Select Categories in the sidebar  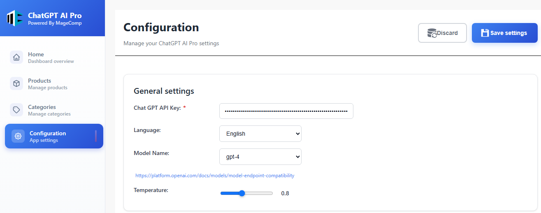tap(49, 110)
